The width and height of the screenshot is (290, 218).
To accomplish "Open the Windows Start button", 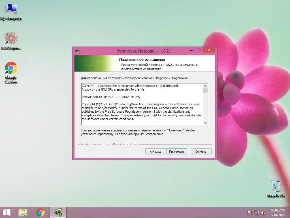I will (7, 212).
